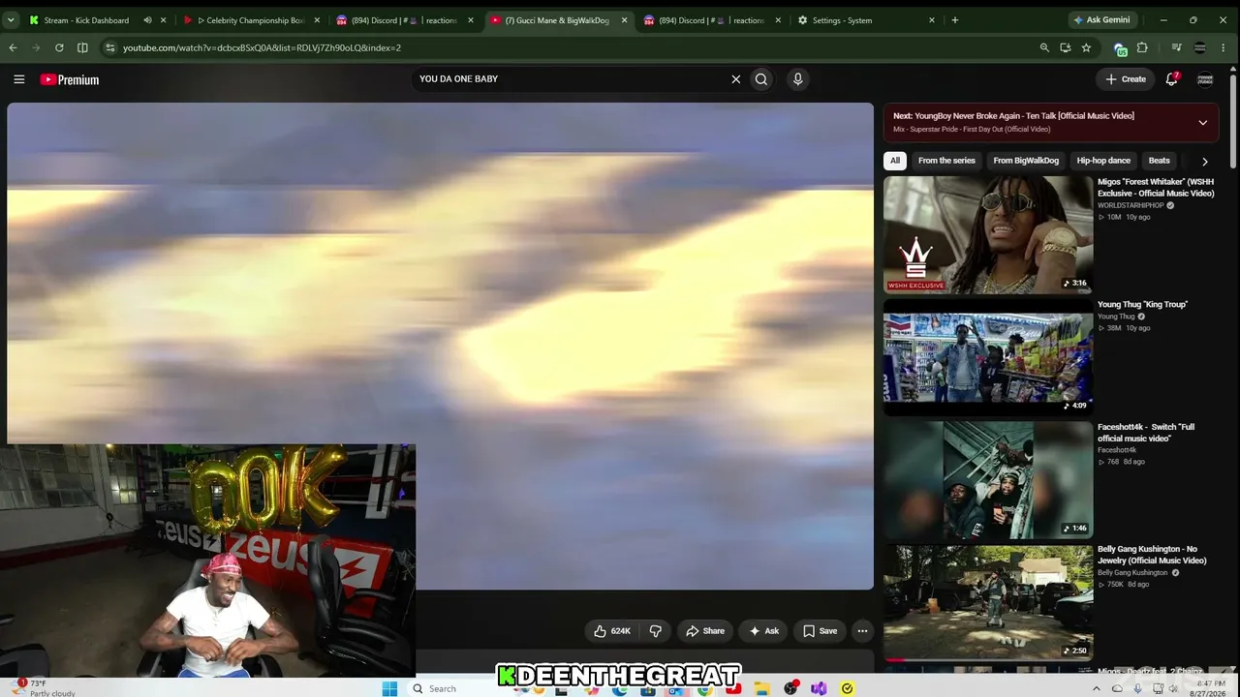The height and width of the screenshot is (697, 1240).
Task: Click the Chrome address bar URL
Action: [262, 47]
